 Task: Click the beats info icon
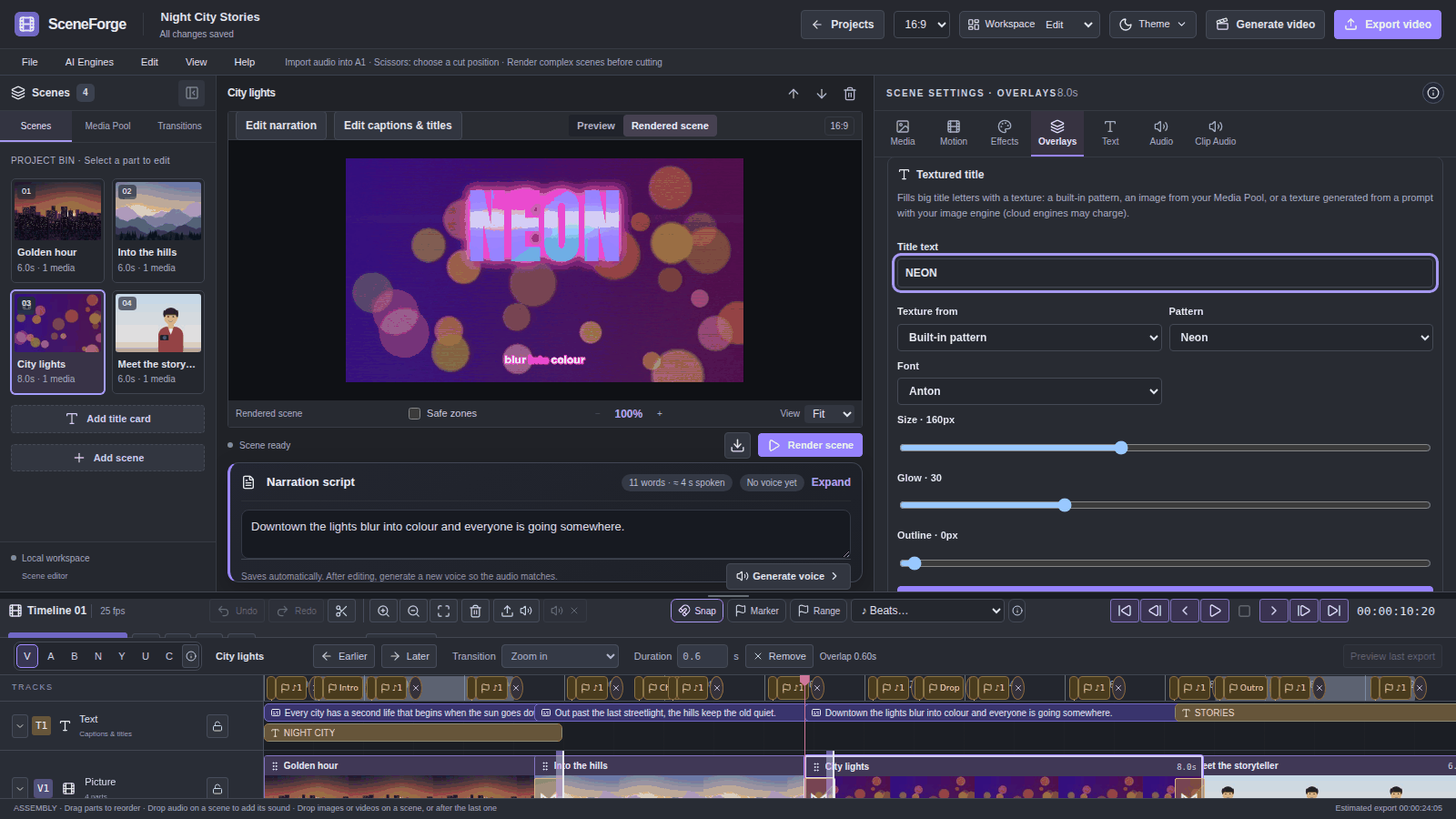[1017, 611]
